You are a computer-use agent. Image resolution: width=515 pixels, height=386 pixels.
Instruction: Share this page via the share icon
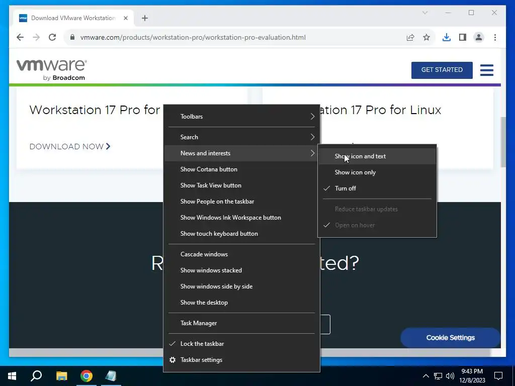[410, 37]
